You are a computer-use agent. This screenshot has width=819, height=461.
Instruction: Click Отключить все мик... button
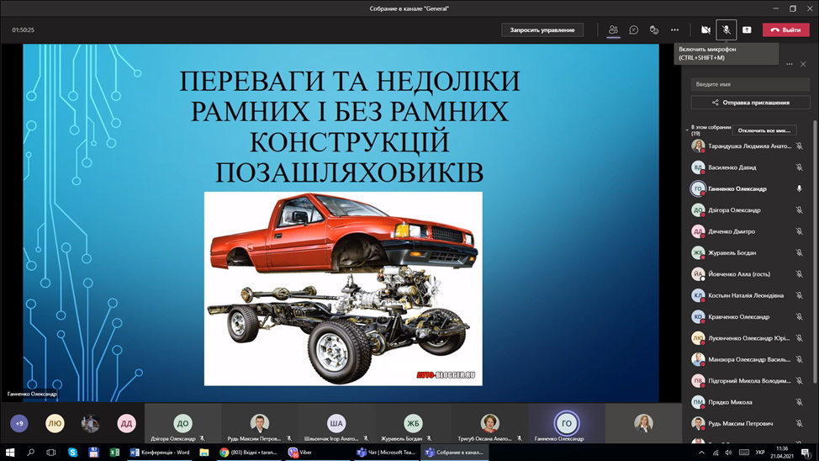point(764,130)
